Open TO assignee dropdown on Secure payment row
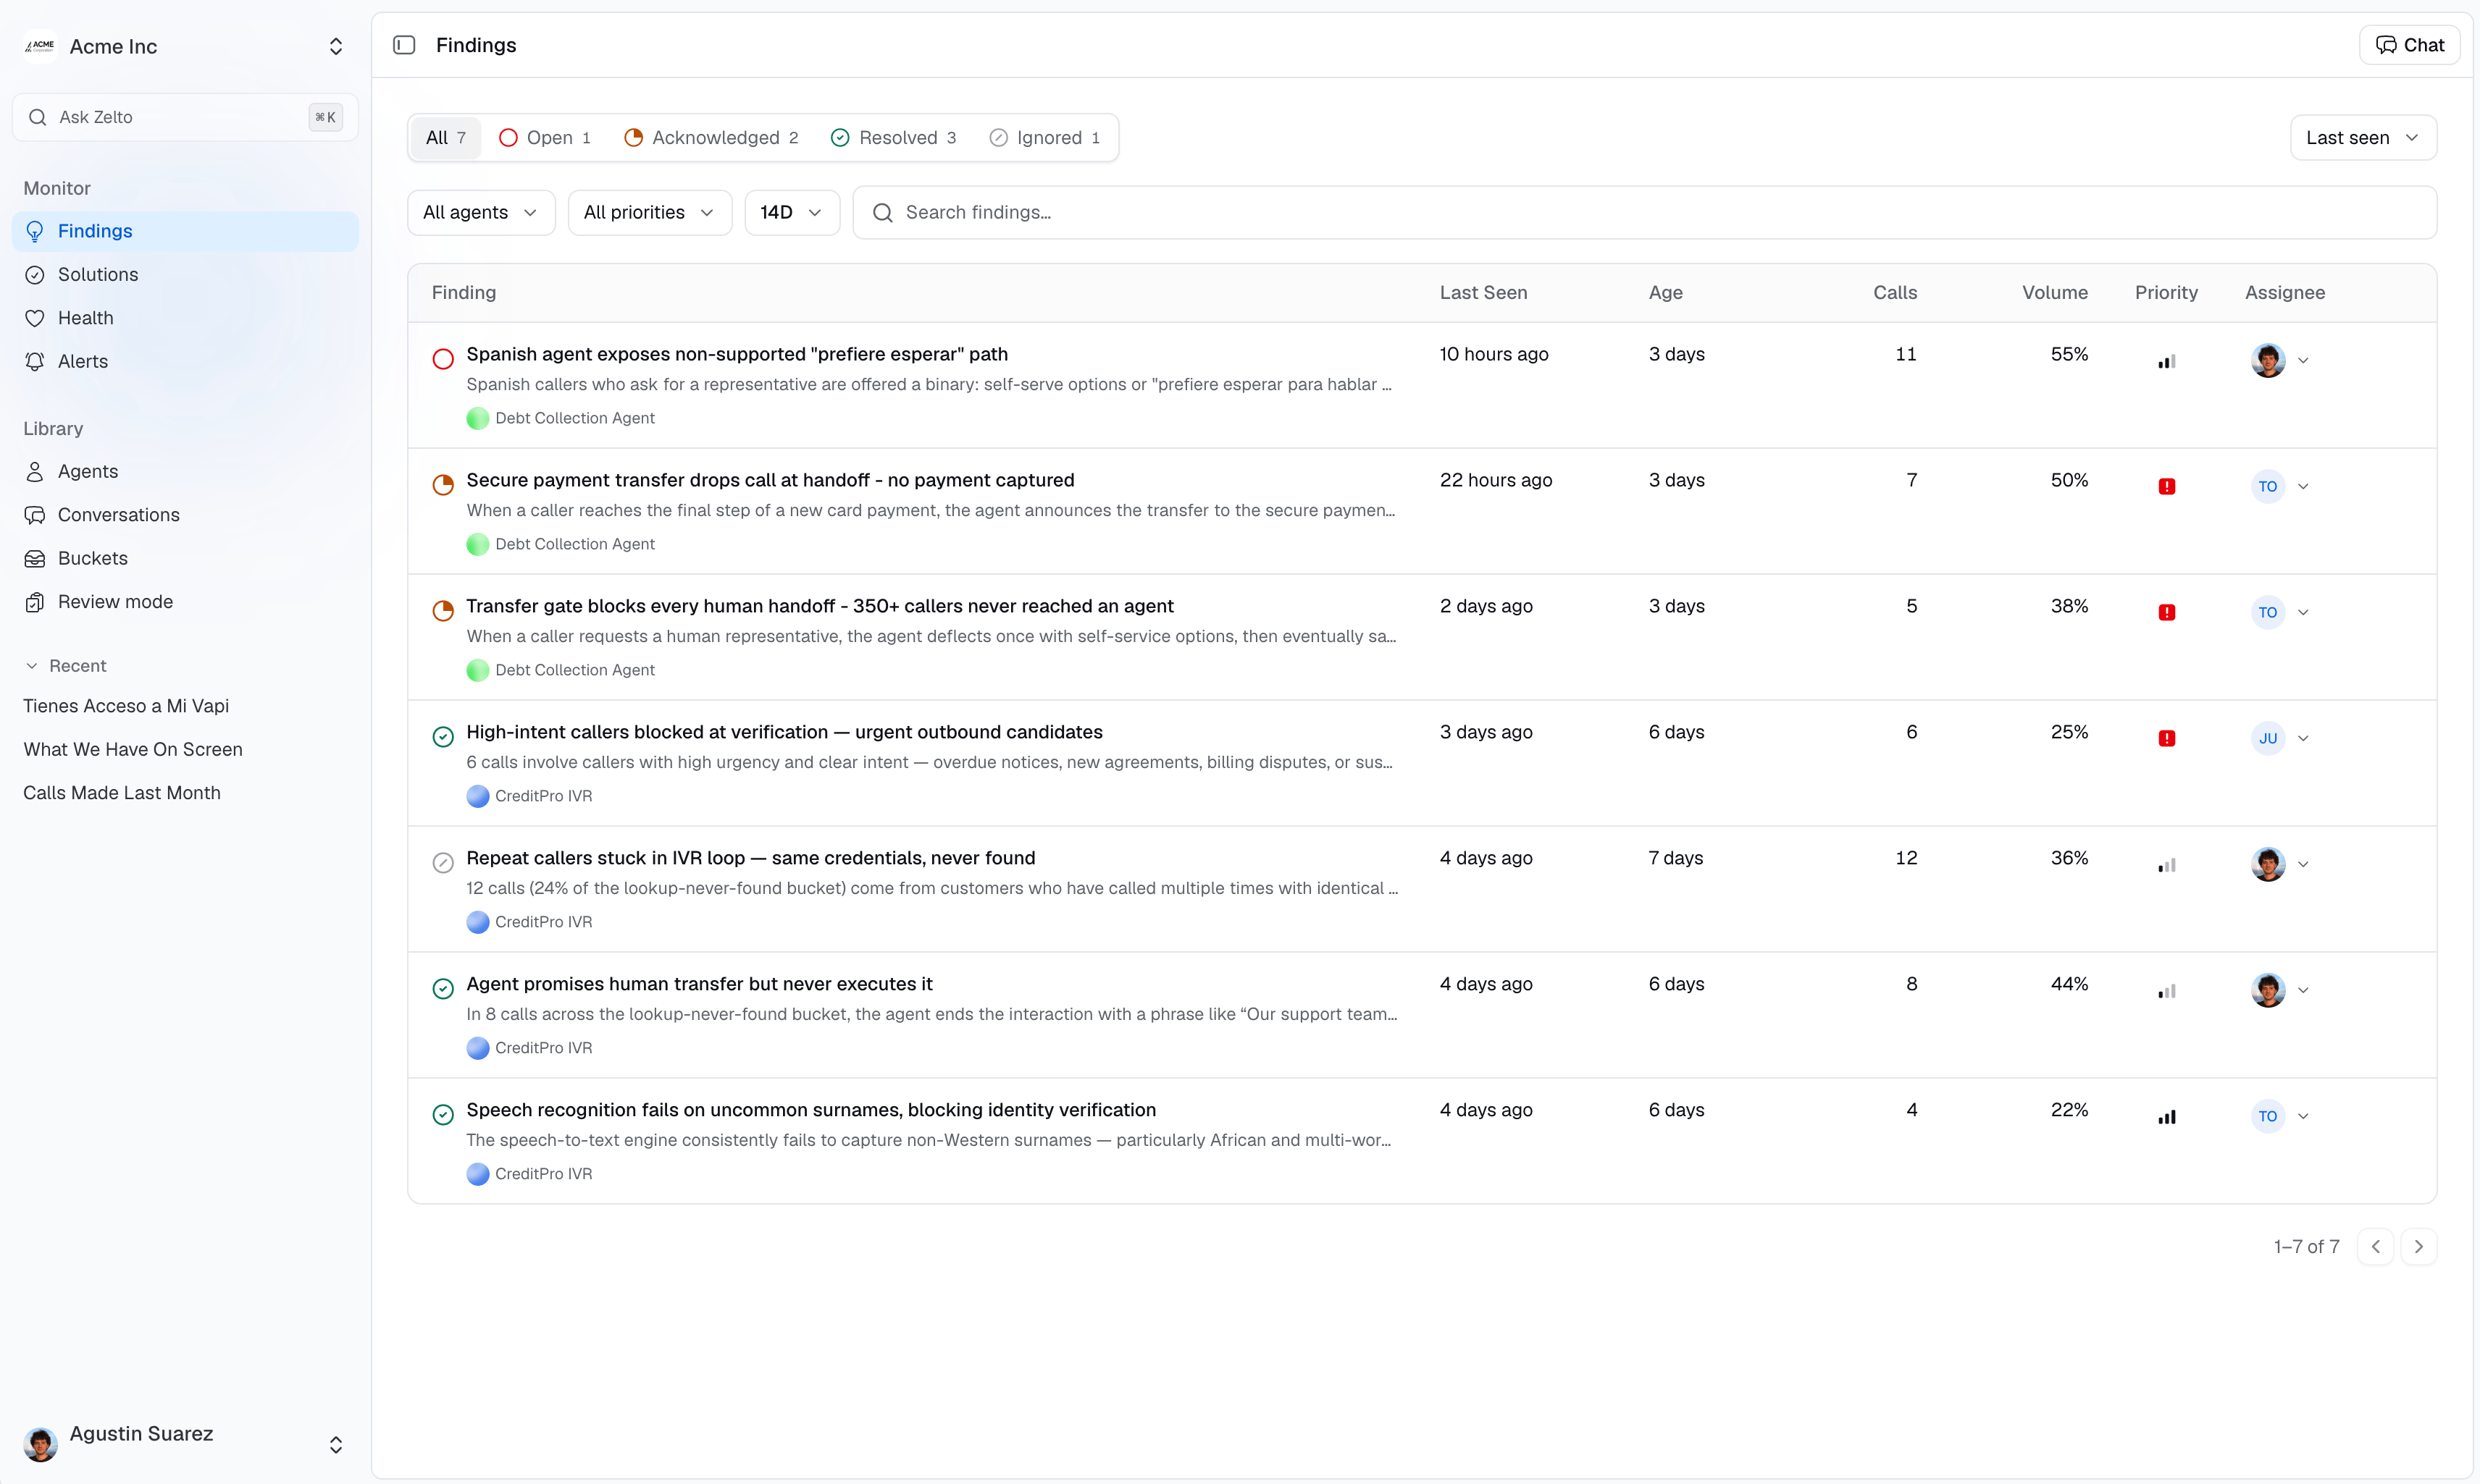This screenshot has height=1484, width=2480. pyautogui.click(x=2303, y=487)
